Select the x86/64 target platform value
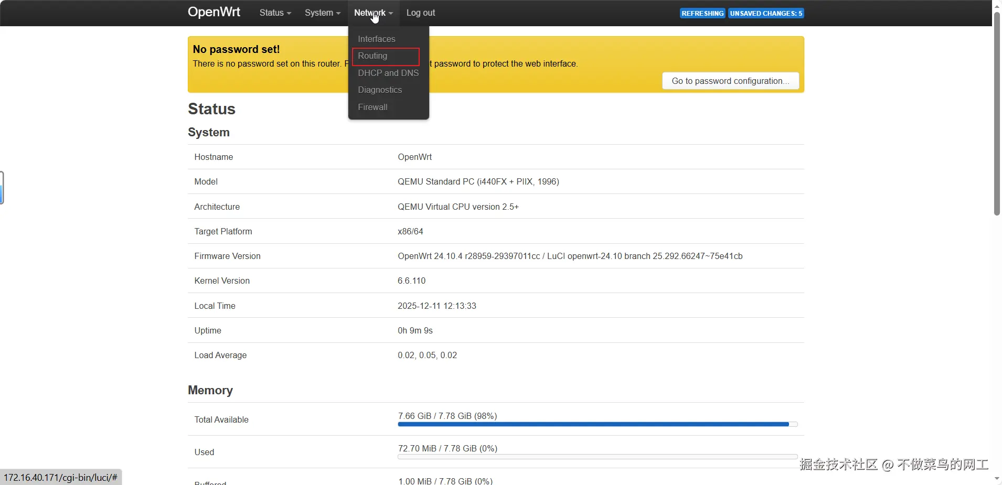 (x=410, y=231)
